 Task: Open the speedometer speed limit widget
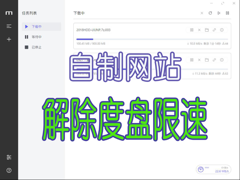(201, 169)
